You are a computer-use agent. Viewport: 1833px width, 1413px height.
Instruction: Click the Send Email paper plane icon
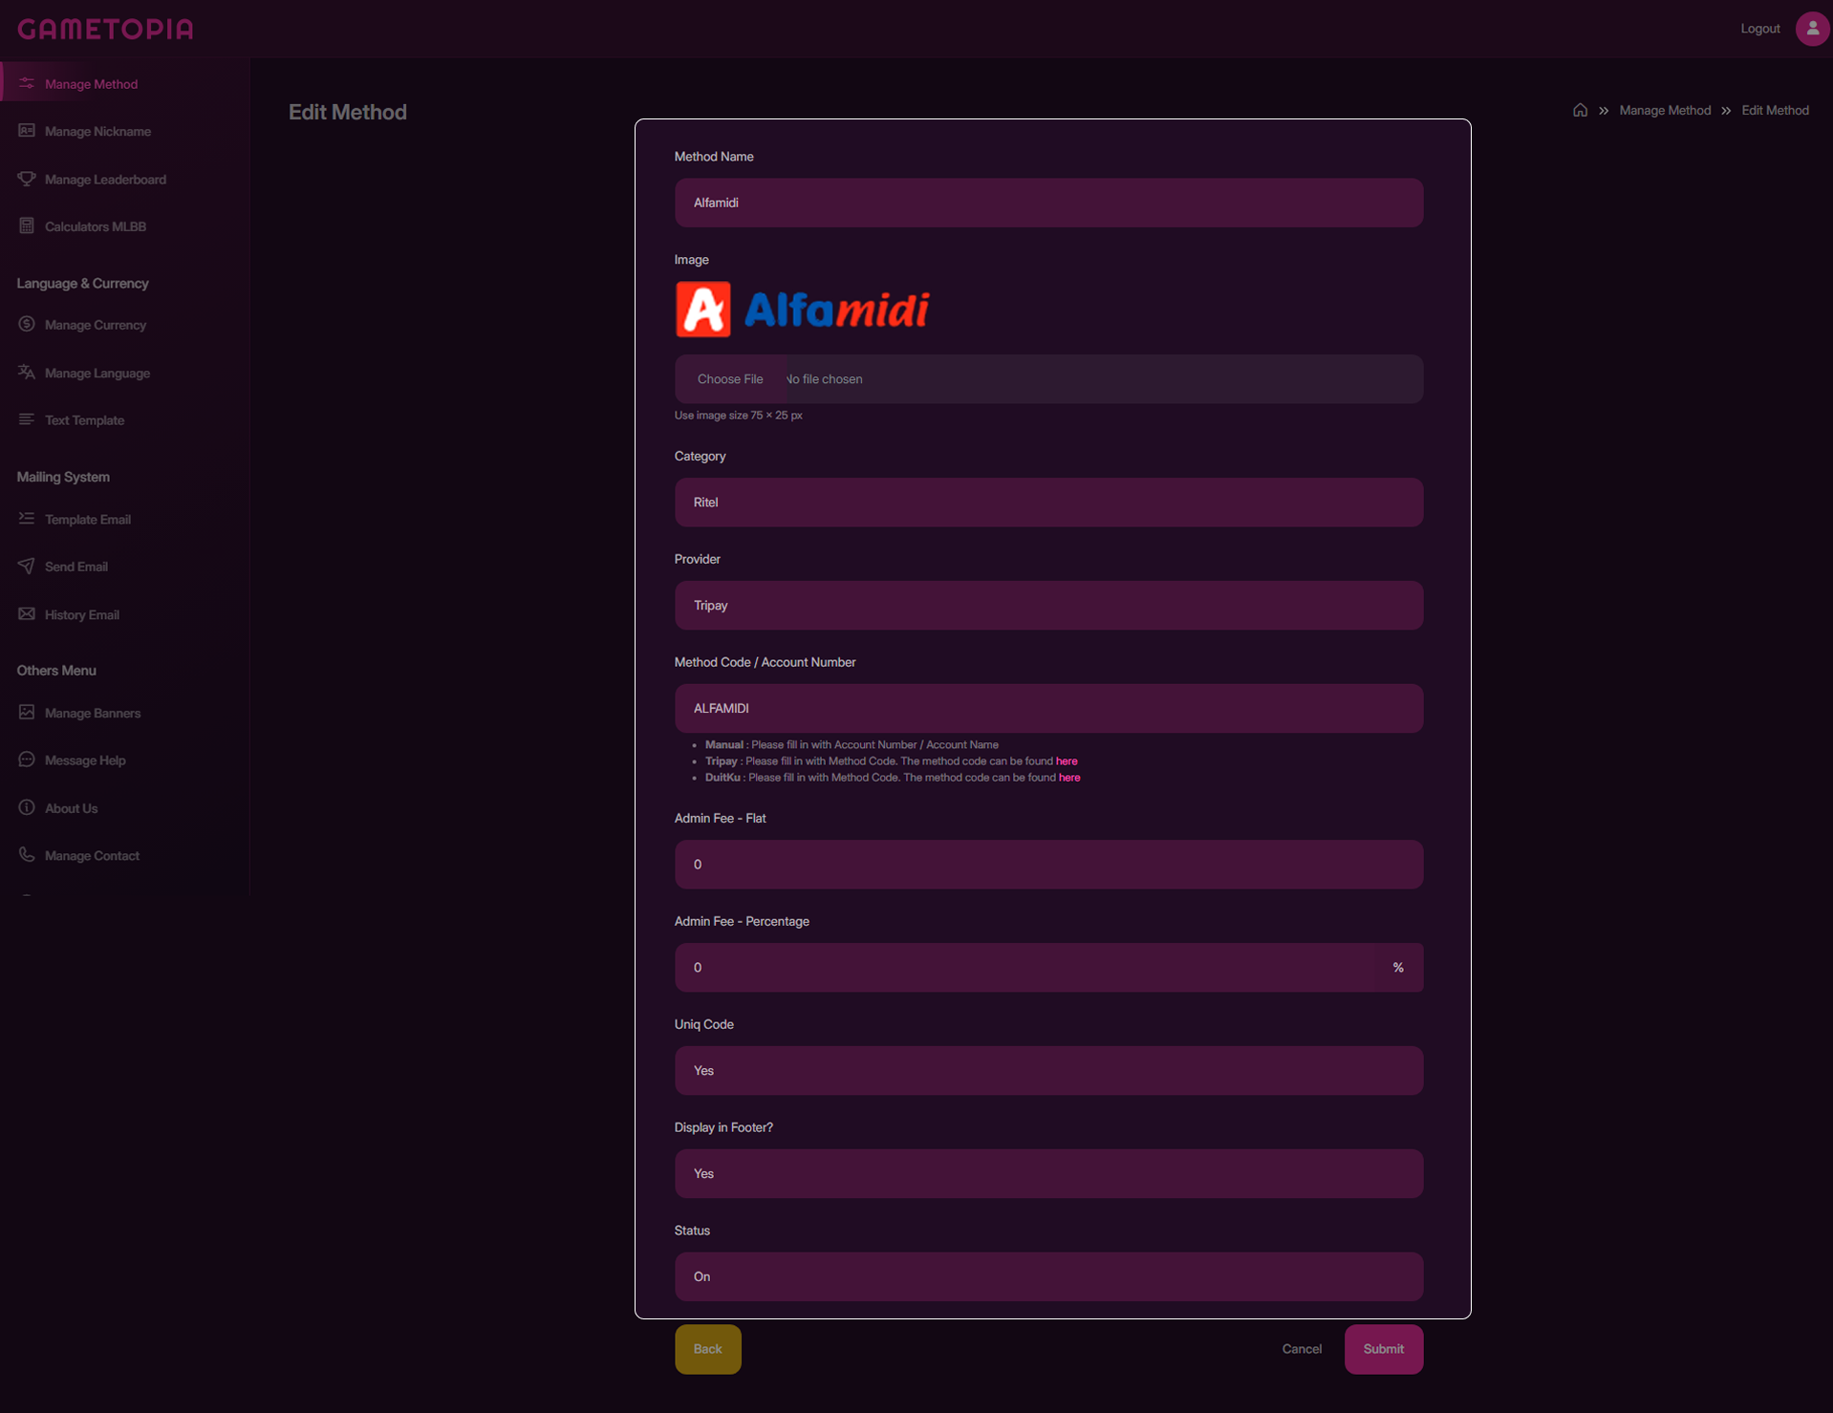click(x=27, y=567)
